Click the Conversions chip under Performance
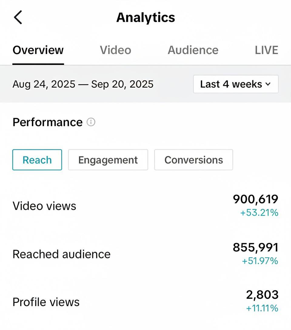Viewport: 291px width, 330px height. (193, 160)
